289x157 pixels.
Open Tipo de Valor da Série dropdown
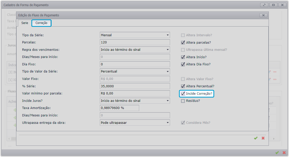(x=167, y=71)
